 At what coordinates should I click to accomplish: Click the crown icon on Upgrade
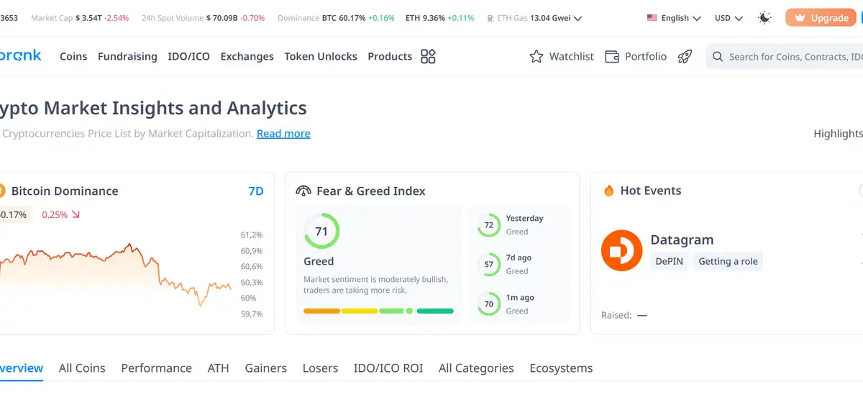(799, 18)
